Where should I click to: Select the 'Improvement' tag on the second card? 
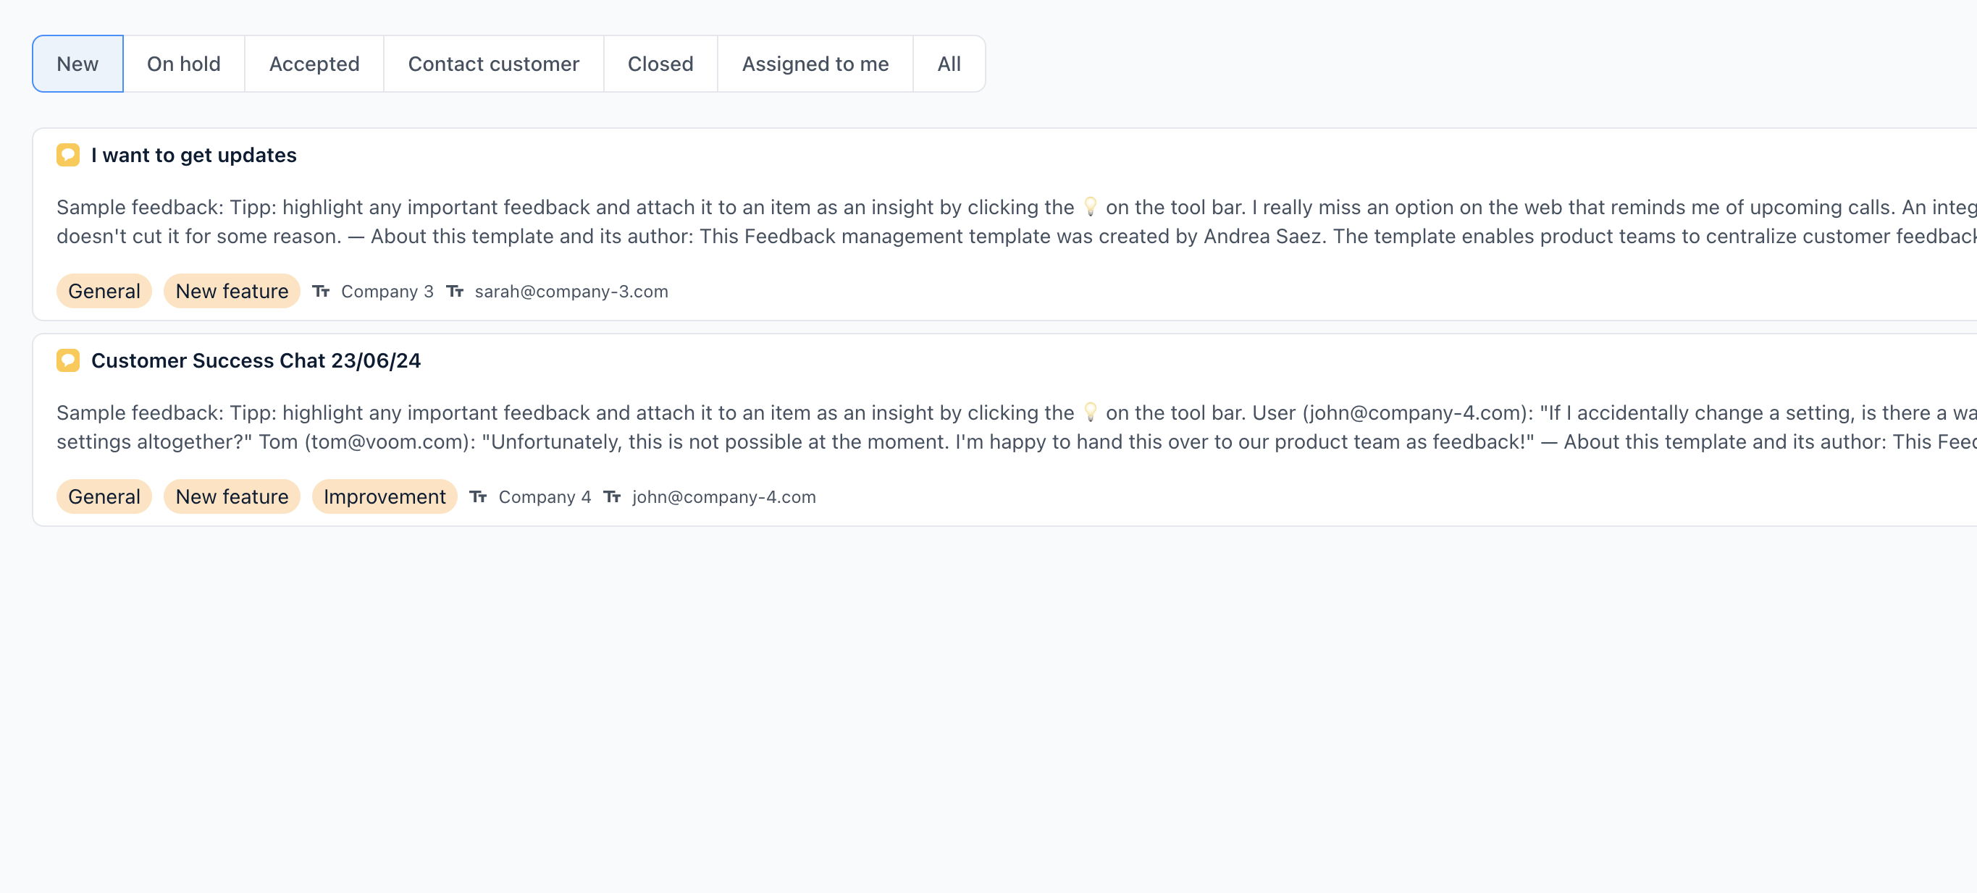384,496
